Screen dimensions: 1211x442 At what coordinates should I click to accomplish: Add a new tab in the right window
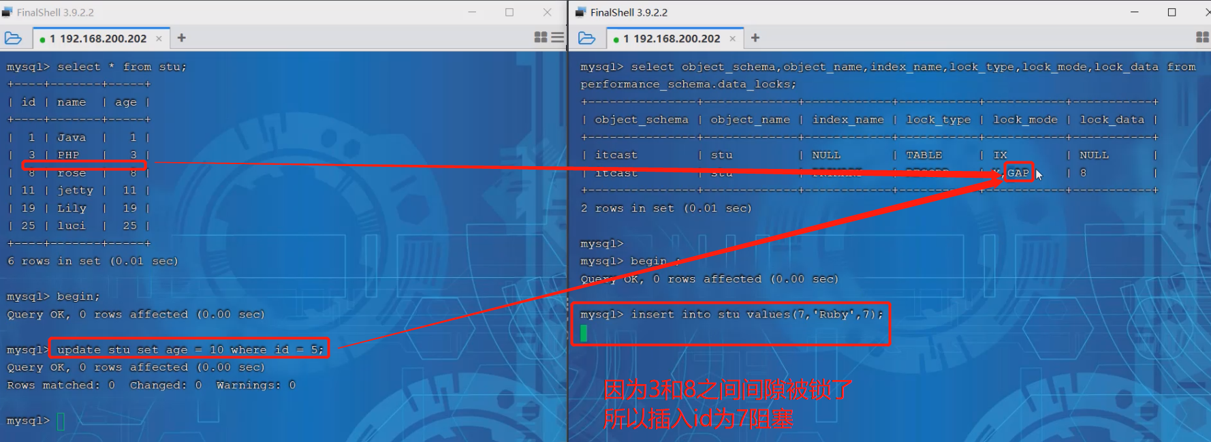point(755,38)
